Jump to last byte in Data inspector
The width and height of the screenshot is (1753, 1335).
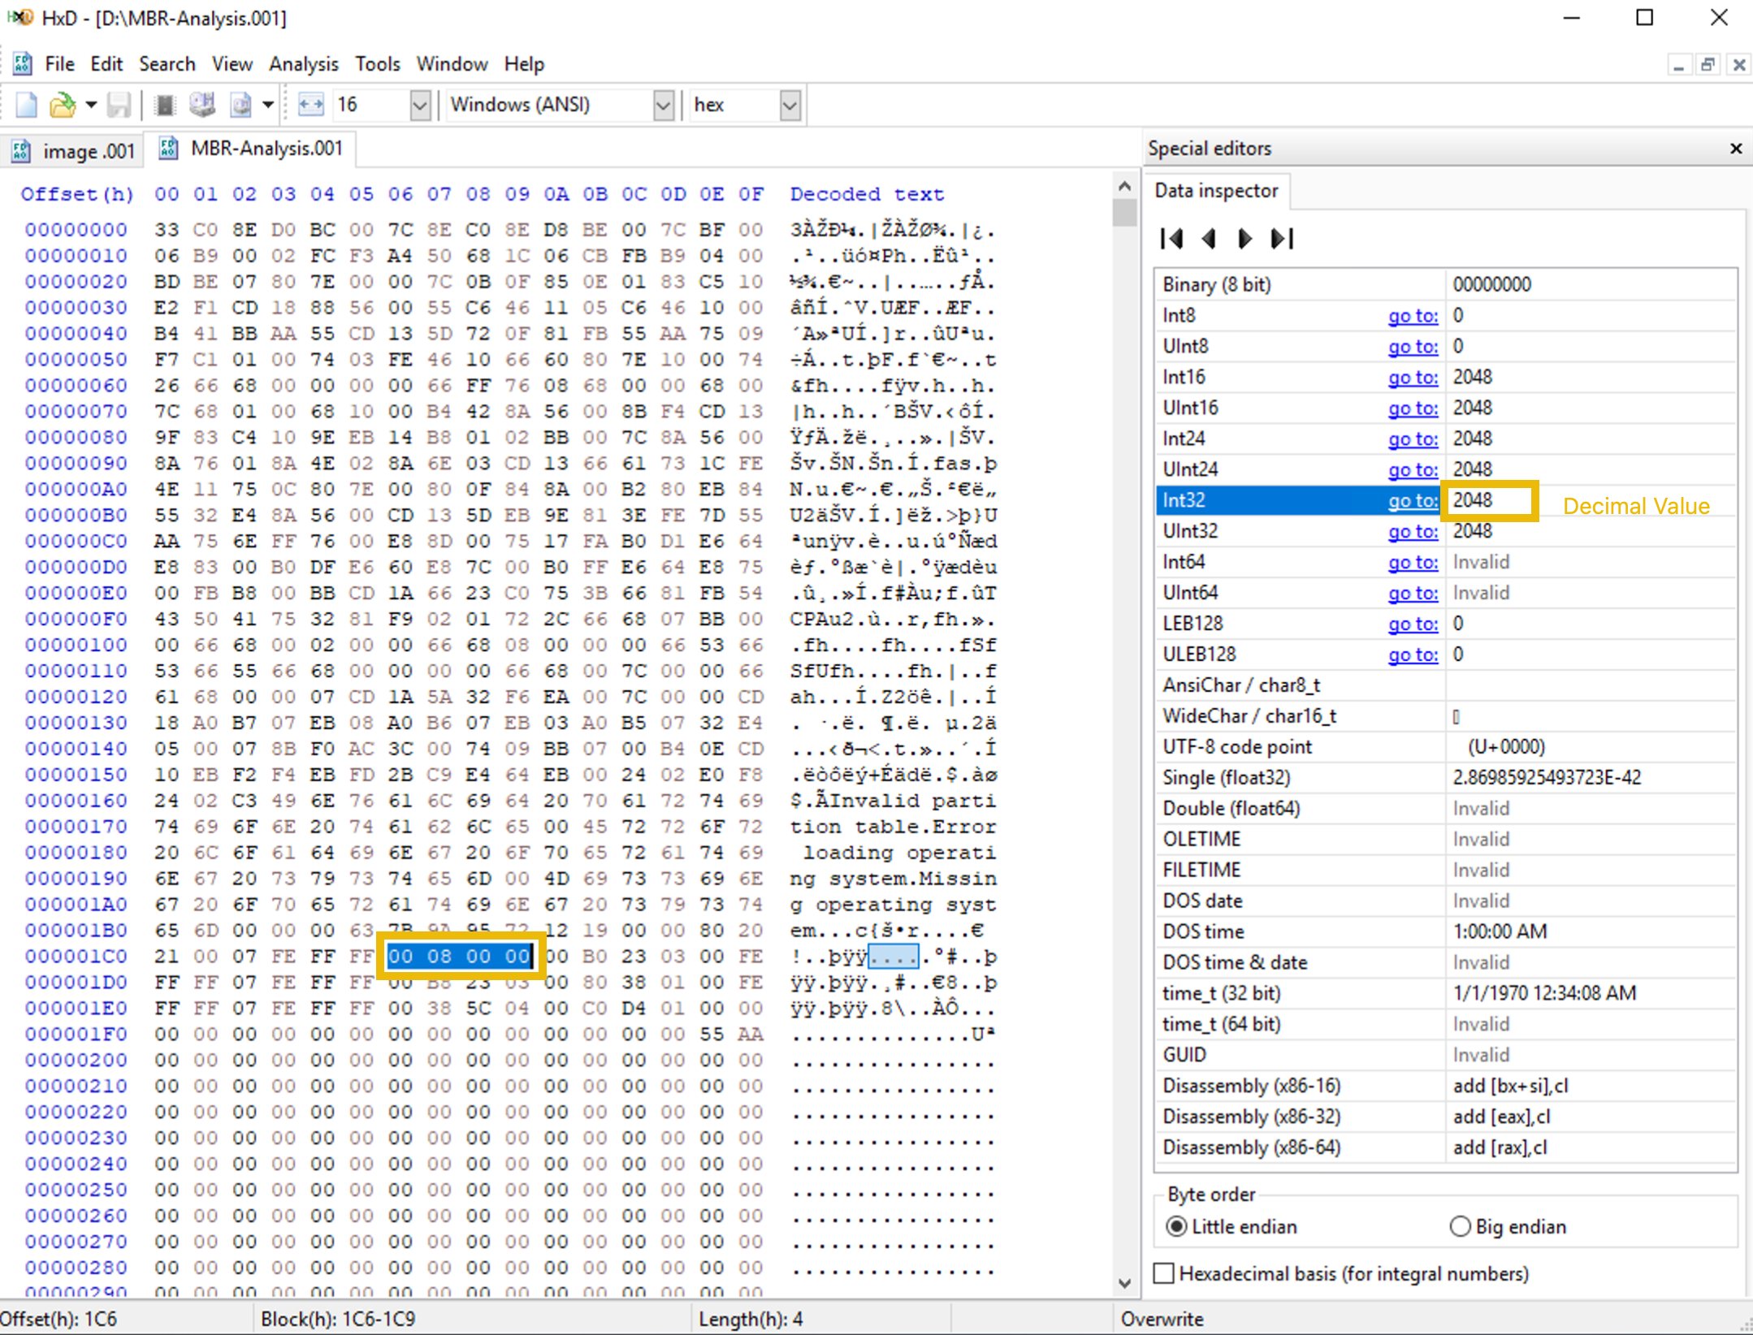pos(1282,239)
